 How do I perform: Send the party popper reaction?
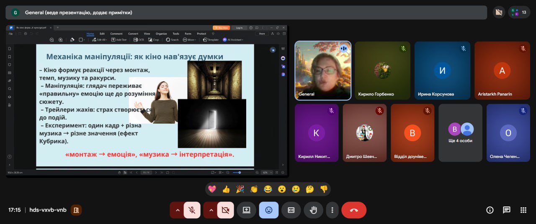240,189
